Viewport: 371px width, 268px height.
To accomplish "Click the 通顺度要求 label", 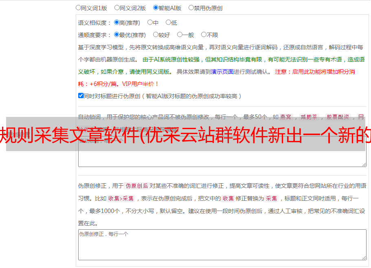I will coord(94,35).
